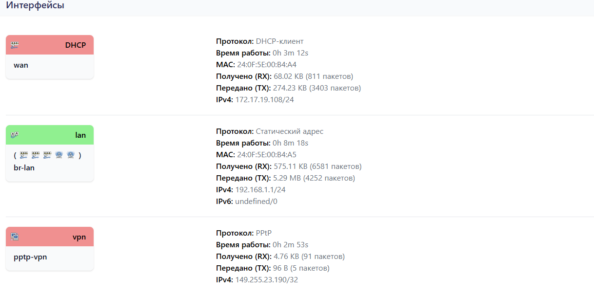Click the wan IPv4 address 172.17.19.108/24

264,100
